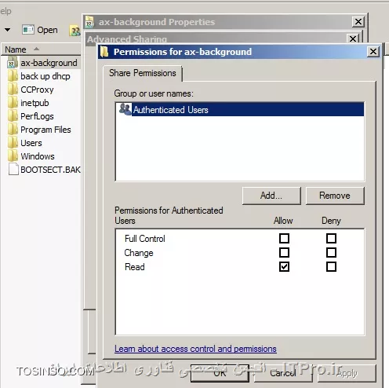Uncheck Allow for Read permission
The height and width of the screenshot is (388, 389).
tap(284, 267)
